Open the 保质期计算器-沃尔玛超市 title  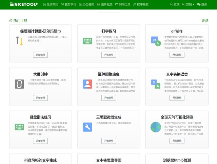40,31
